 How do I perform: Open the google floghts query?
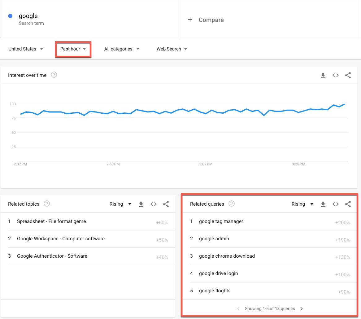point(215,291)
